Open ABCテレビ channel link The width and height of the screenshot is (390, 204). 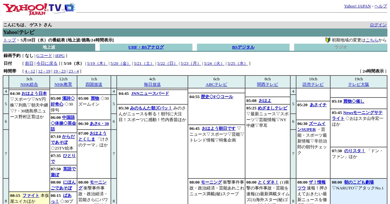click(216, 85)
